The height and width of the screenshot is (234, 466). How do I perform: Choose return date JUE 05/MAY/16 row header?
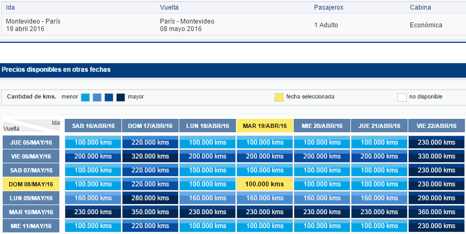[x=31, y=142]
